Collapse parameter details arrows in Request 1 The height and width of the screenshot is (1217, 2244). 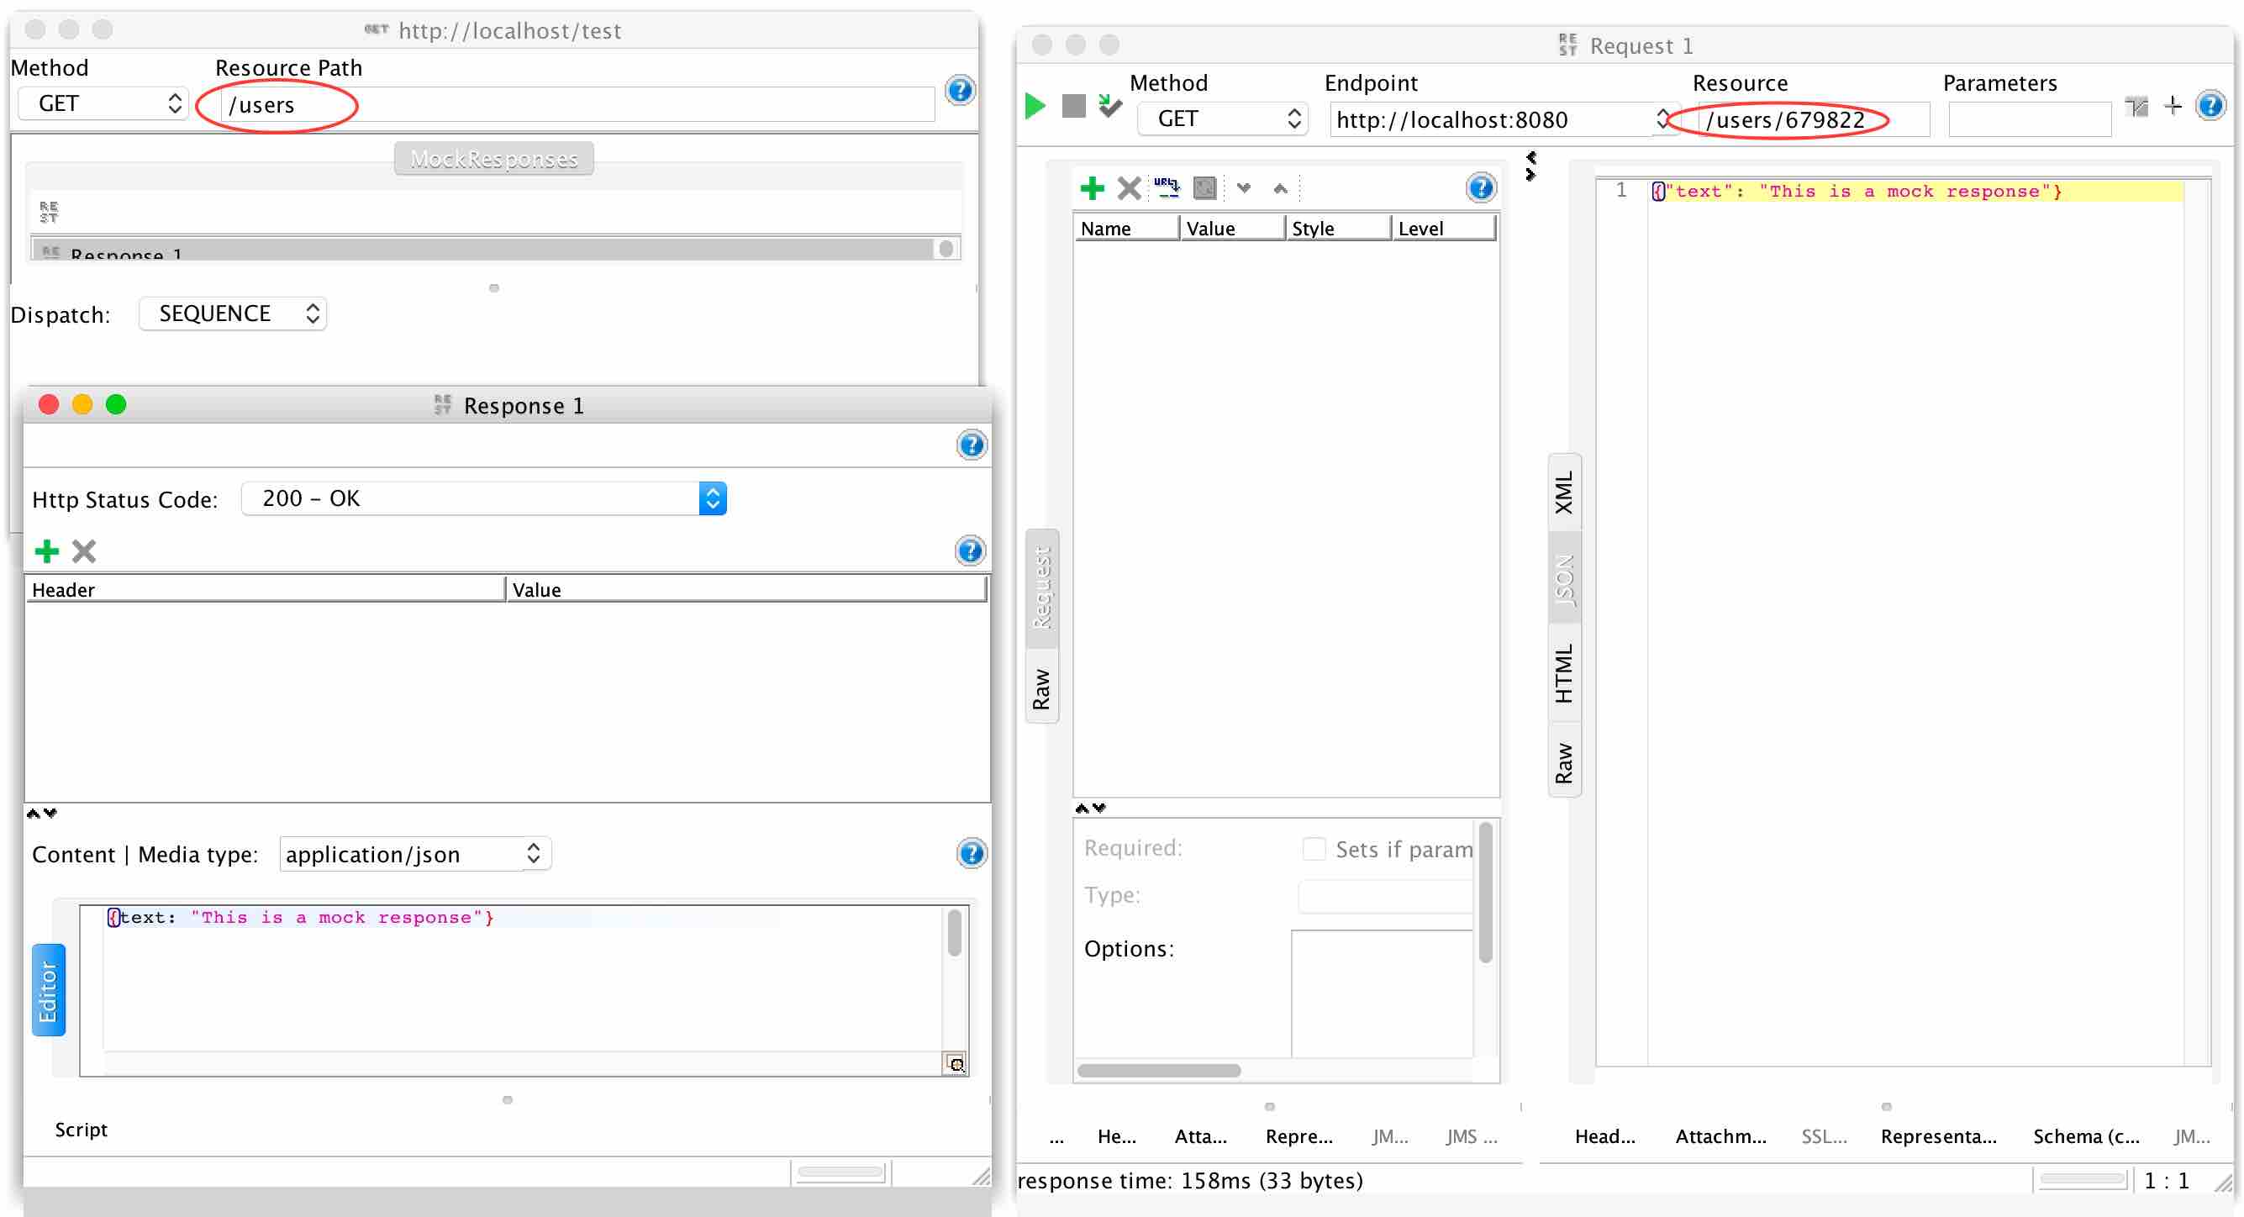click(x=1090, y=809)
